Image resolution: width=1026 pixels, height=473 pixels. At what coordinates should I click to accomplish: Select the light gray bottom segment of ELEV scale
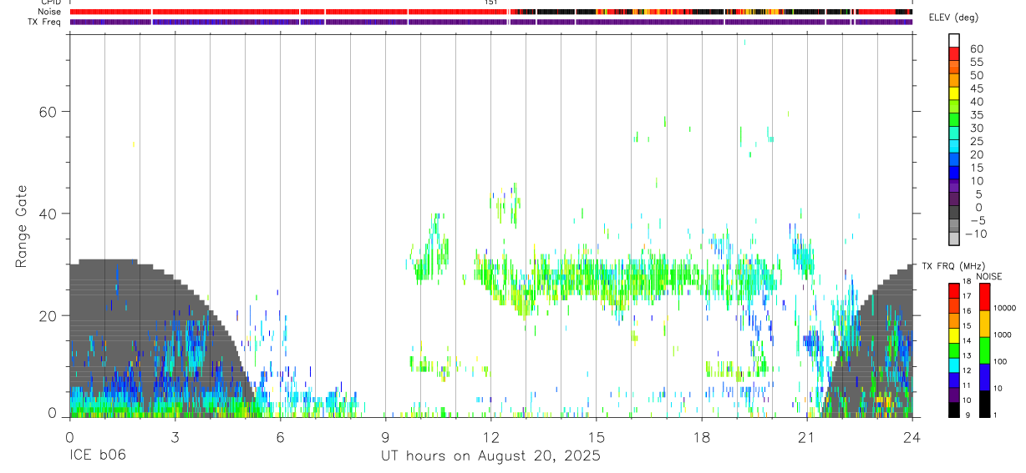click(x=953, y=238)
